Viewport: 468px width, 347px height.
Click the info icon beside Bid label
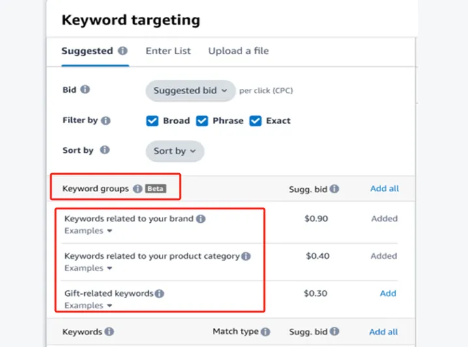(x=85, y=90)
